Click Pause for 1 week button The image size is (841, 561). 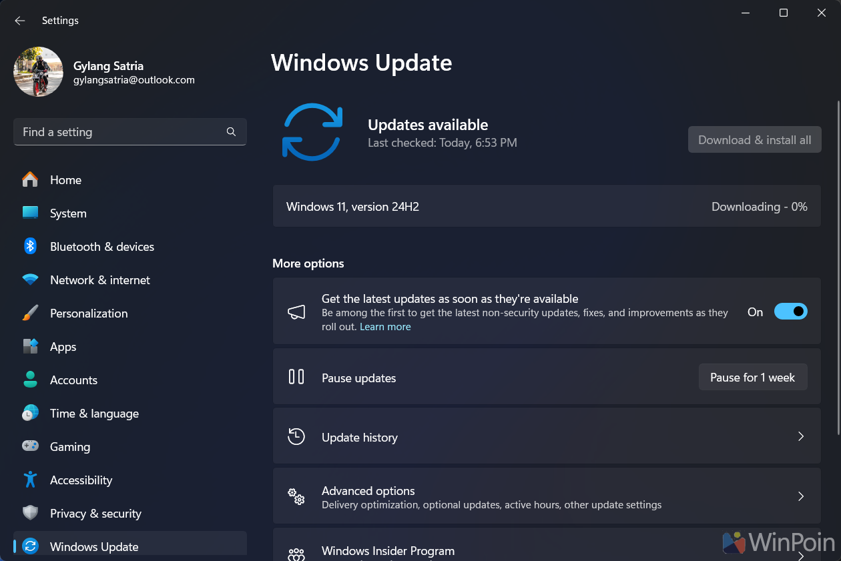pos(753,378)
